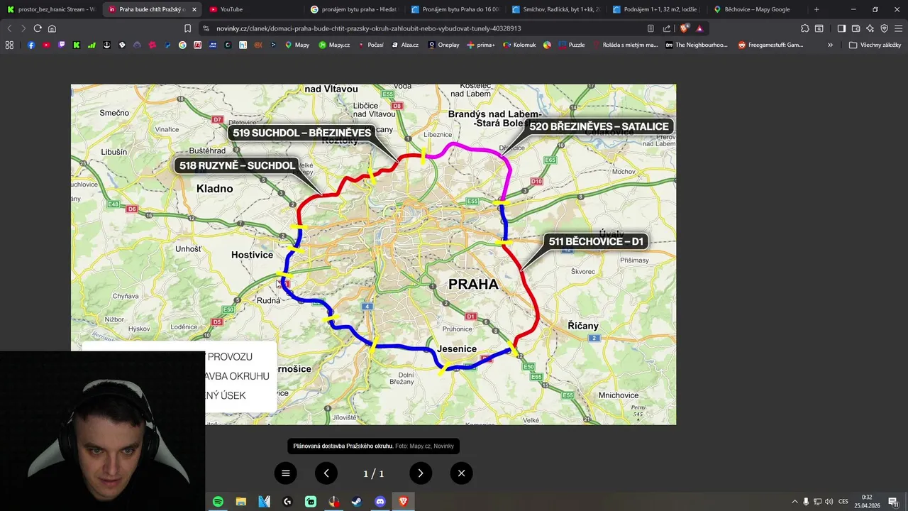Switch to Běchovice Mapy Google tab
The height and width of the screenshot is (511, 908).
[x=758, y=9]
